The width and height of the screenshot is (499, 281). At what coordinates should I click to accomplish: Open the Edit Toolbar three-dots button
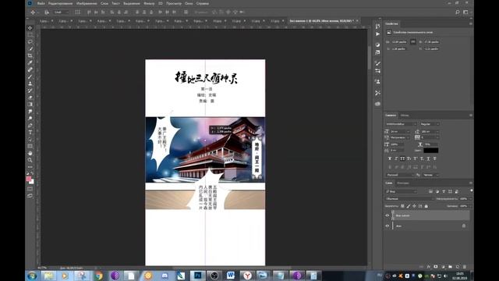tap(30, 166)
